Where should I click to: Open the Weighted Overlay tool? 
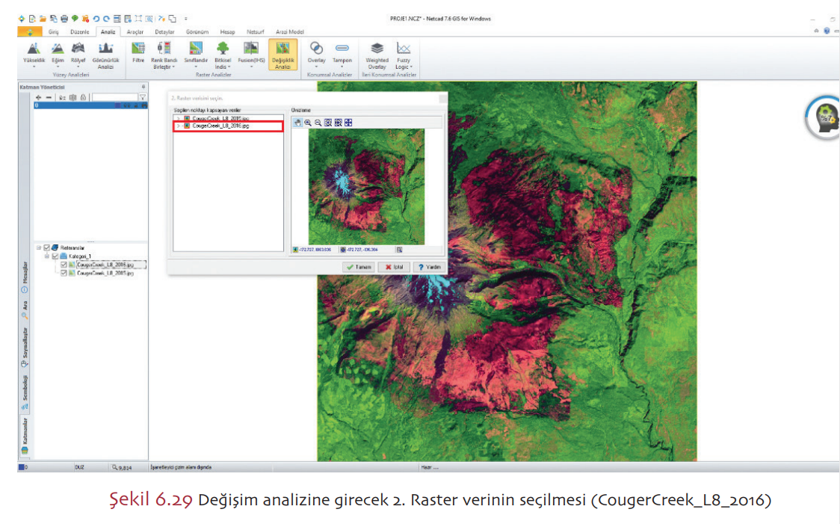(377, 55)
